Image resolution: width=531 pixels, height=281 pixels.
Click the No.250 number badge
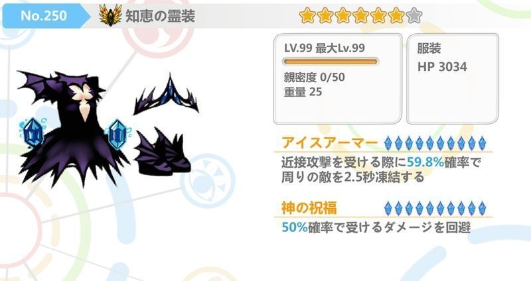(x=44, y=15)
